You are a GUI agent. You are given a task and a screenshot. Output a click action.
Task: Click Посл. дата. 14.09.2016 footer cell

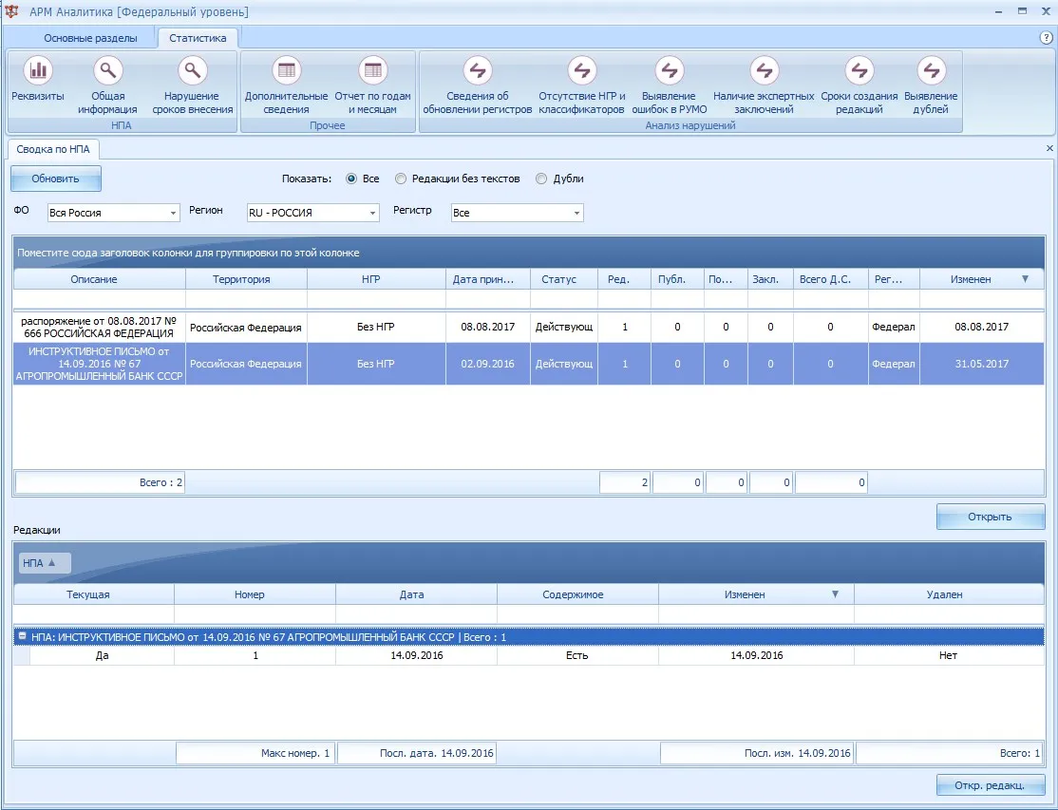tap(417, 753)
